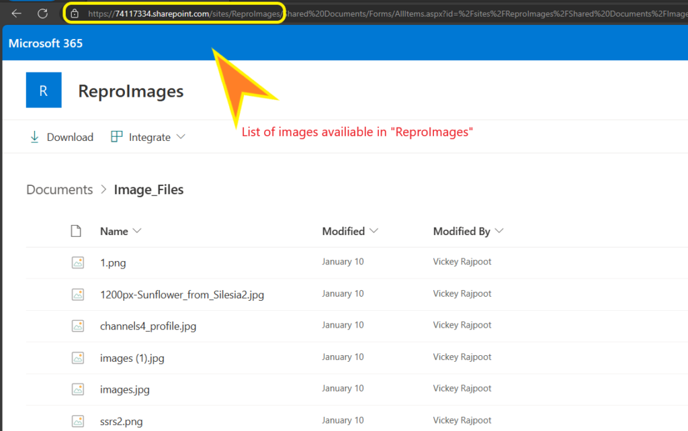Click the blue R site logo

pos(44,90)
